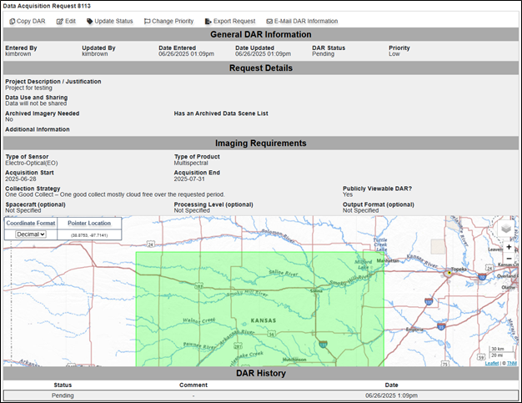Click the E-Mail DAR Information envelope icon
Screen dimensions: 522x403
point(269,22)
